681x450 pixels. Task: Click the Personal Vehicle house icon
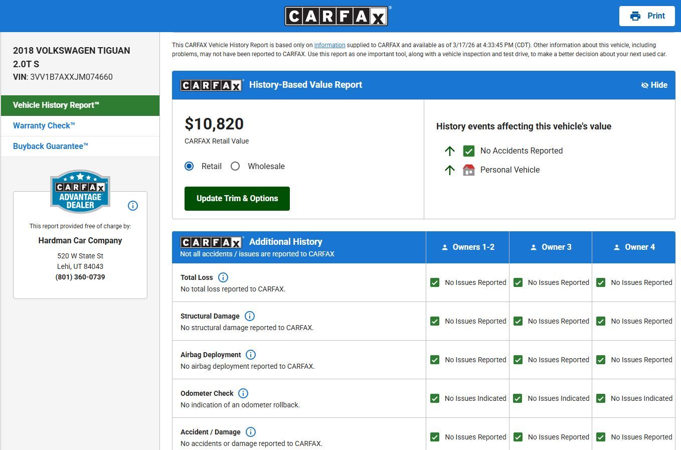pyautogui.click(x=468, y=170)
